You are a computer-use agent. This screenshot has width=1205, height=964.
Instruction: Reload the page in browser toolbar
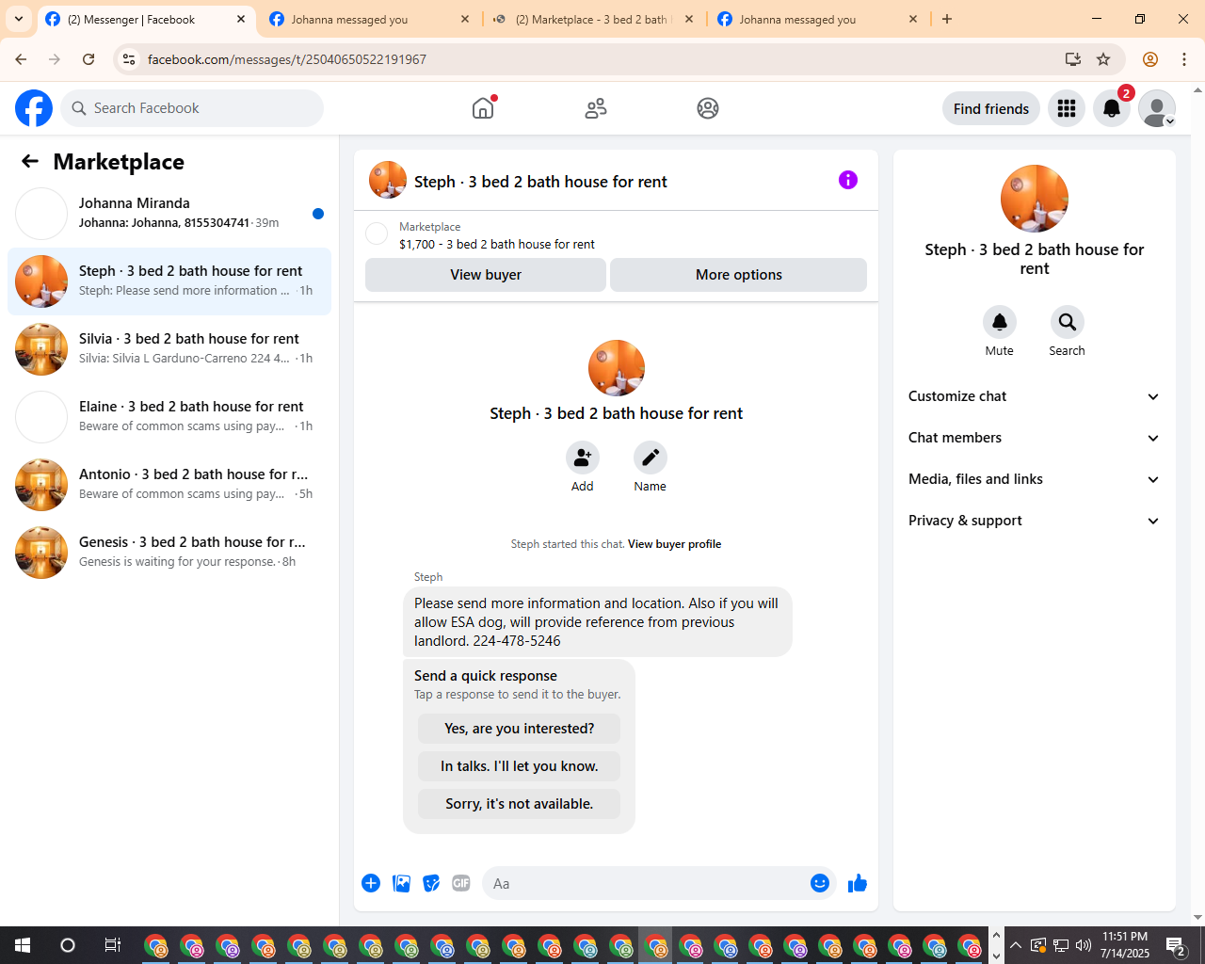click(x=88, y=59)
